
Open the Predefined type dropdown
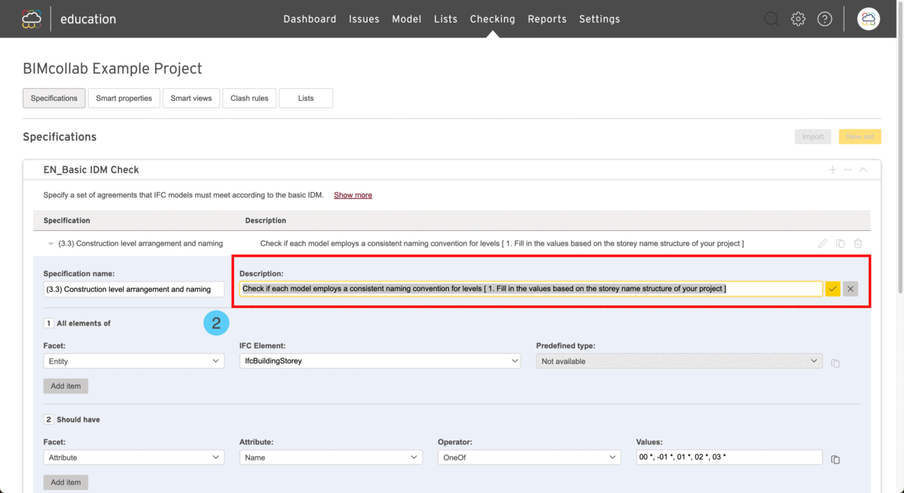tap(679, 361)
